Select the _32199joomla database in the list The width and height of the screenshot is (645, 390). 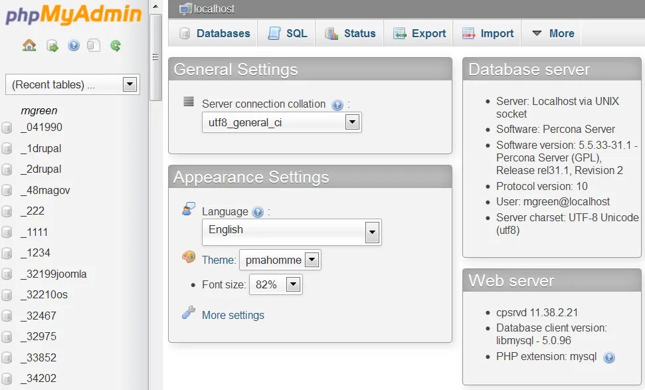[53, 274]
